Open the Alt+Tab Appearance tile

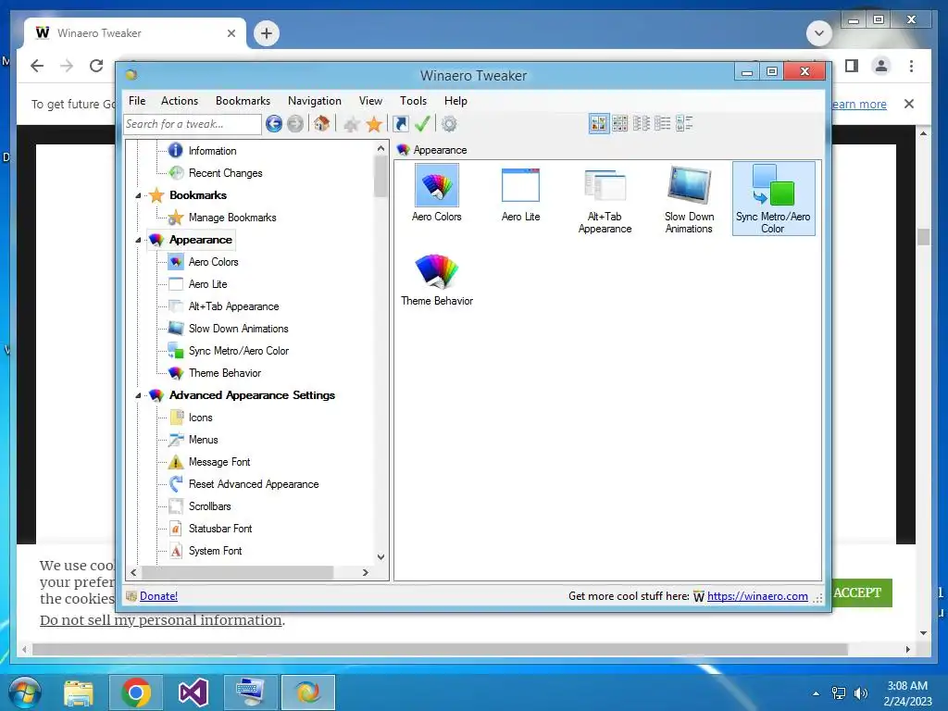point(605,200)
